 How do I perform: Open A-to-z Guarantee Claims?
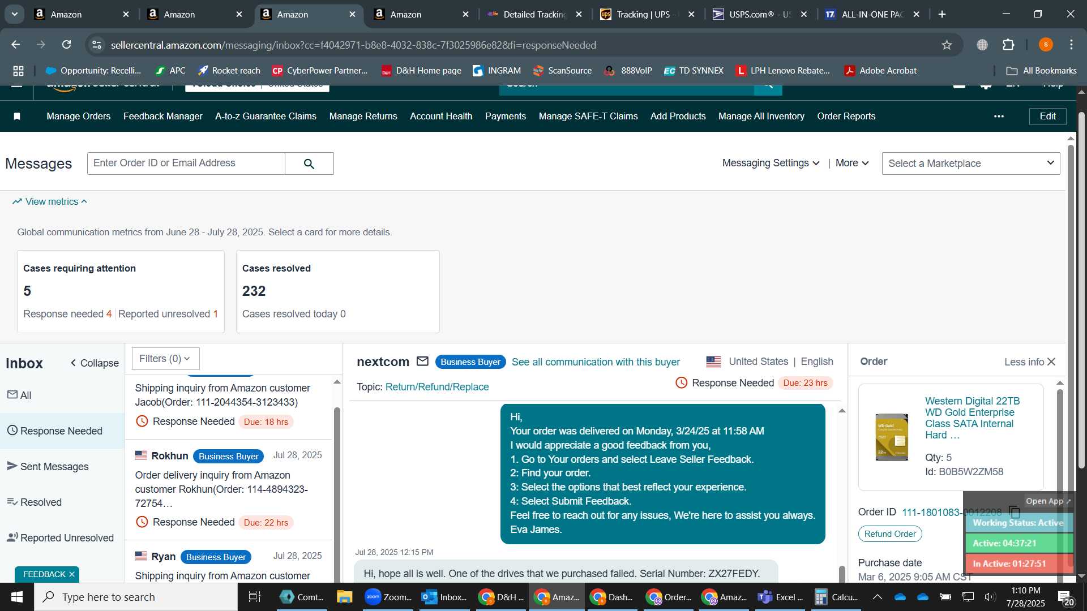tap(266, 116)
